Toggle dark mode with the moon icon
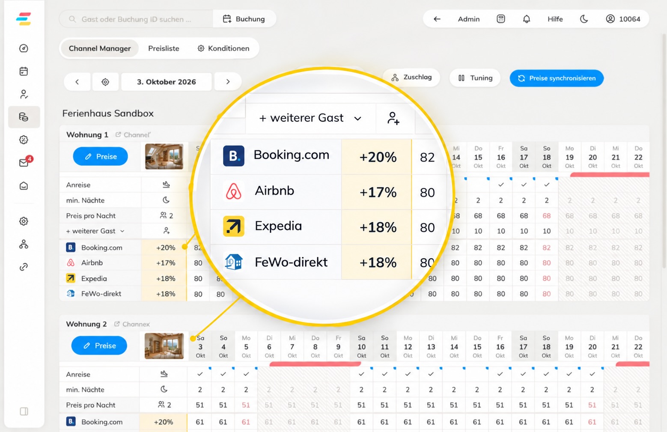 [584, 19]
